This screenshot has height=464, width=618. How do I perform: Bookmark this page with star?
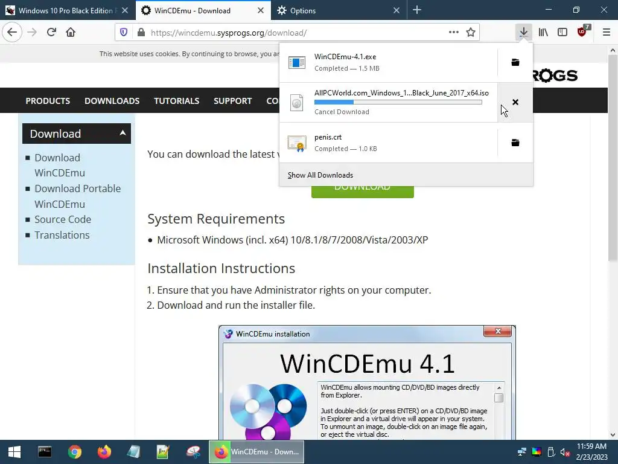coord(471,33)
